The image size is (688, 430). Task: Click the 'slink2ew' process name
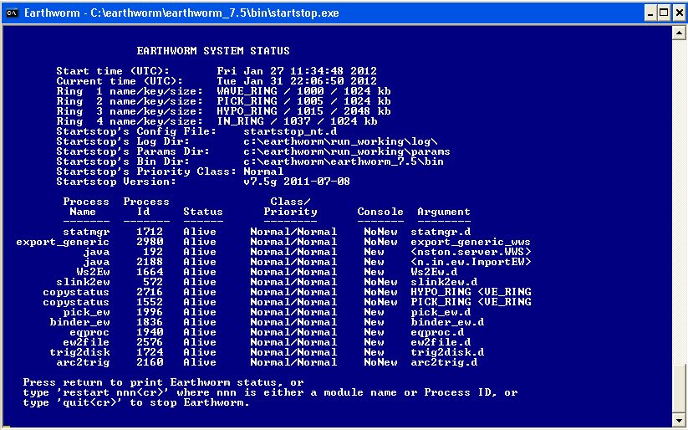[83, 283]
